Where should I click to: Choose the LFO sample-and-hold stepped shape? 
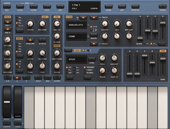pos(70,73)
